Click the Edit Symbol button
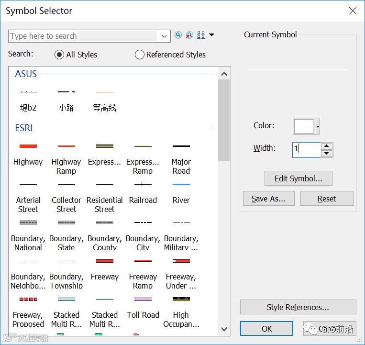This screenshot has height=345, width=365. click(298, 178)
